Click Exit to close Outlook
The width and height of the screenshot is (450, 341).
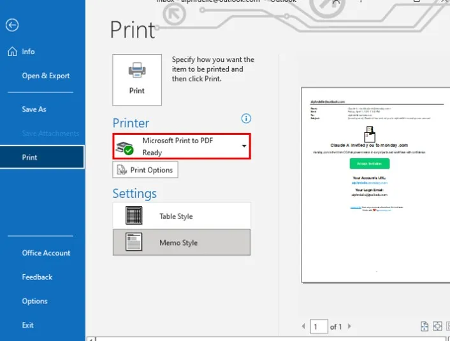[28, 325]
